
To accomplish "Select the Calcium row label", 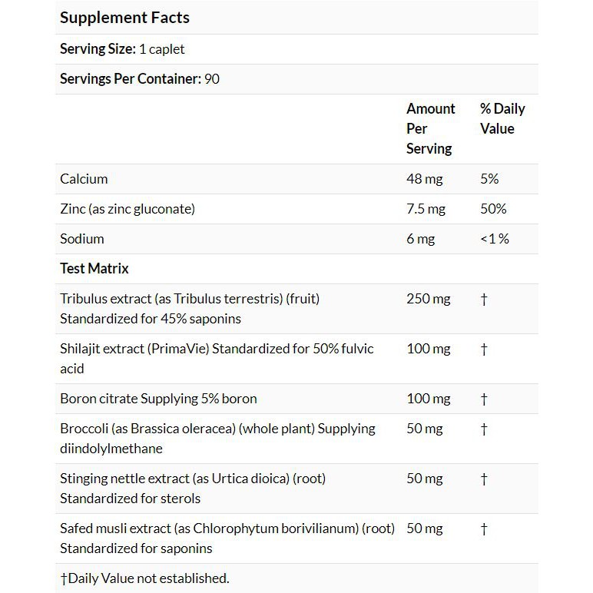I will coord(84,179).
